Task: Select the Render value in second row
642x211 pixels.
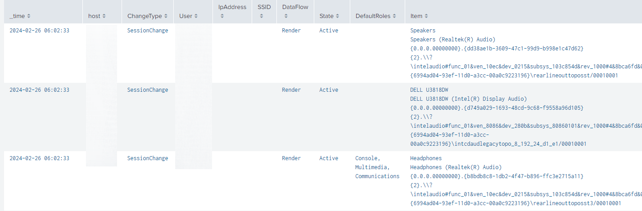Action: coord(291,90)
